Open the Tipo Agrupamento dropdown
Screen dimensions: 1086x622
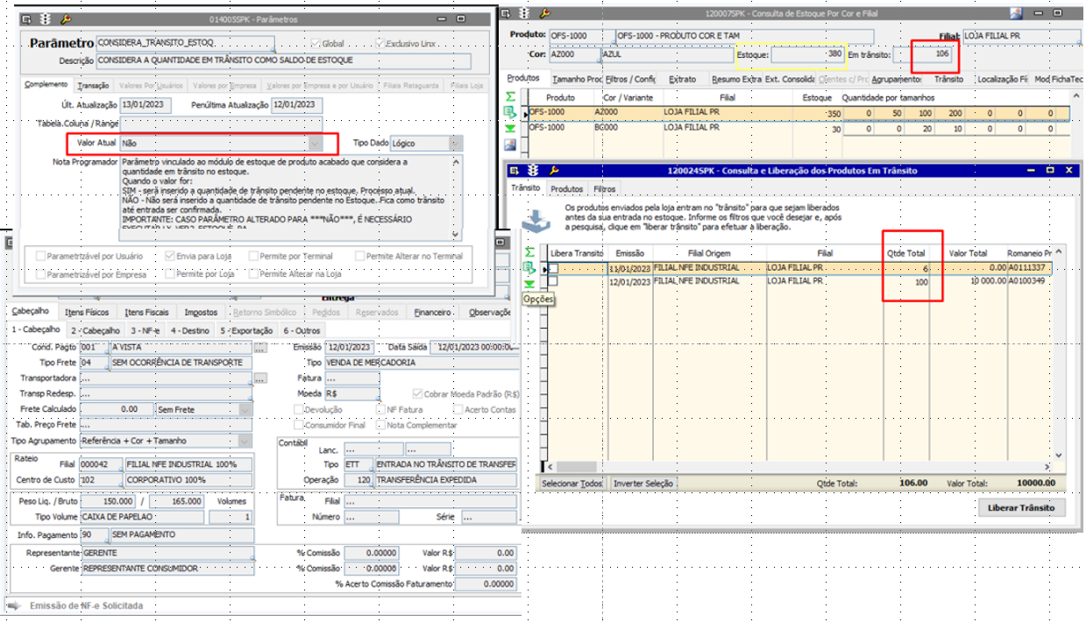[x=245, y=442]
